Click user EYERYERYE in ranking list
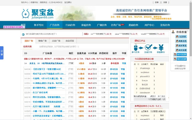The width and height of the screenshot is (192, 120). (145, 89)
